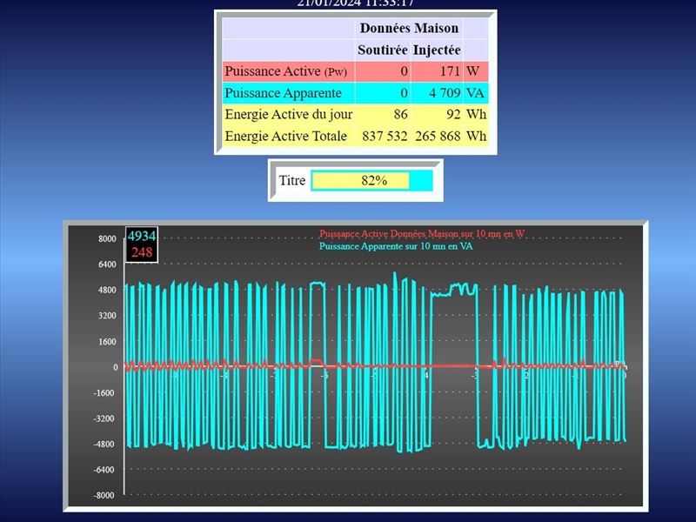696x522 pixels.
Task: Click the Titre 82% progress bar
Action: [x=371, y=181]
